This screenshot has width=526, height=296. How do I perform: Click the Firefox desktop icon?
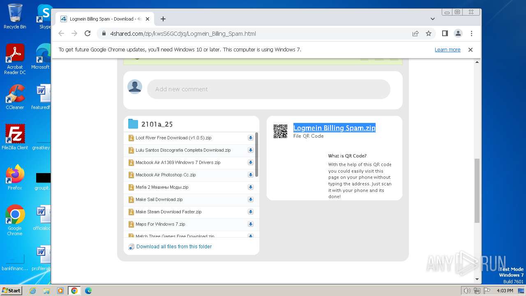15,178
